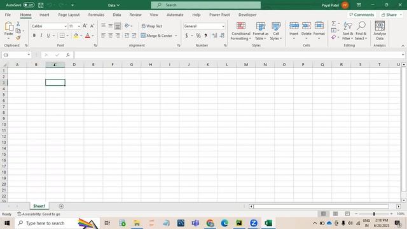The image size is (407, 229).
Task: Switch to the Insert tab
Action: [x=44, y=15]
